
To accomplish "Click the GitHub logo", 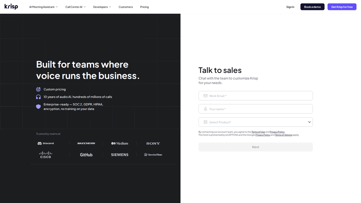I will coord(86,155).
